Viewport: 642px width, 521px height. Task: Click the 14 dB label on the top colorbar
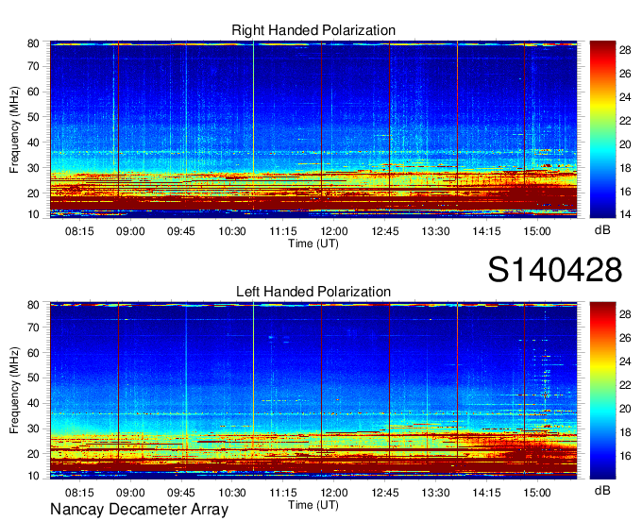tap(625, 213)
